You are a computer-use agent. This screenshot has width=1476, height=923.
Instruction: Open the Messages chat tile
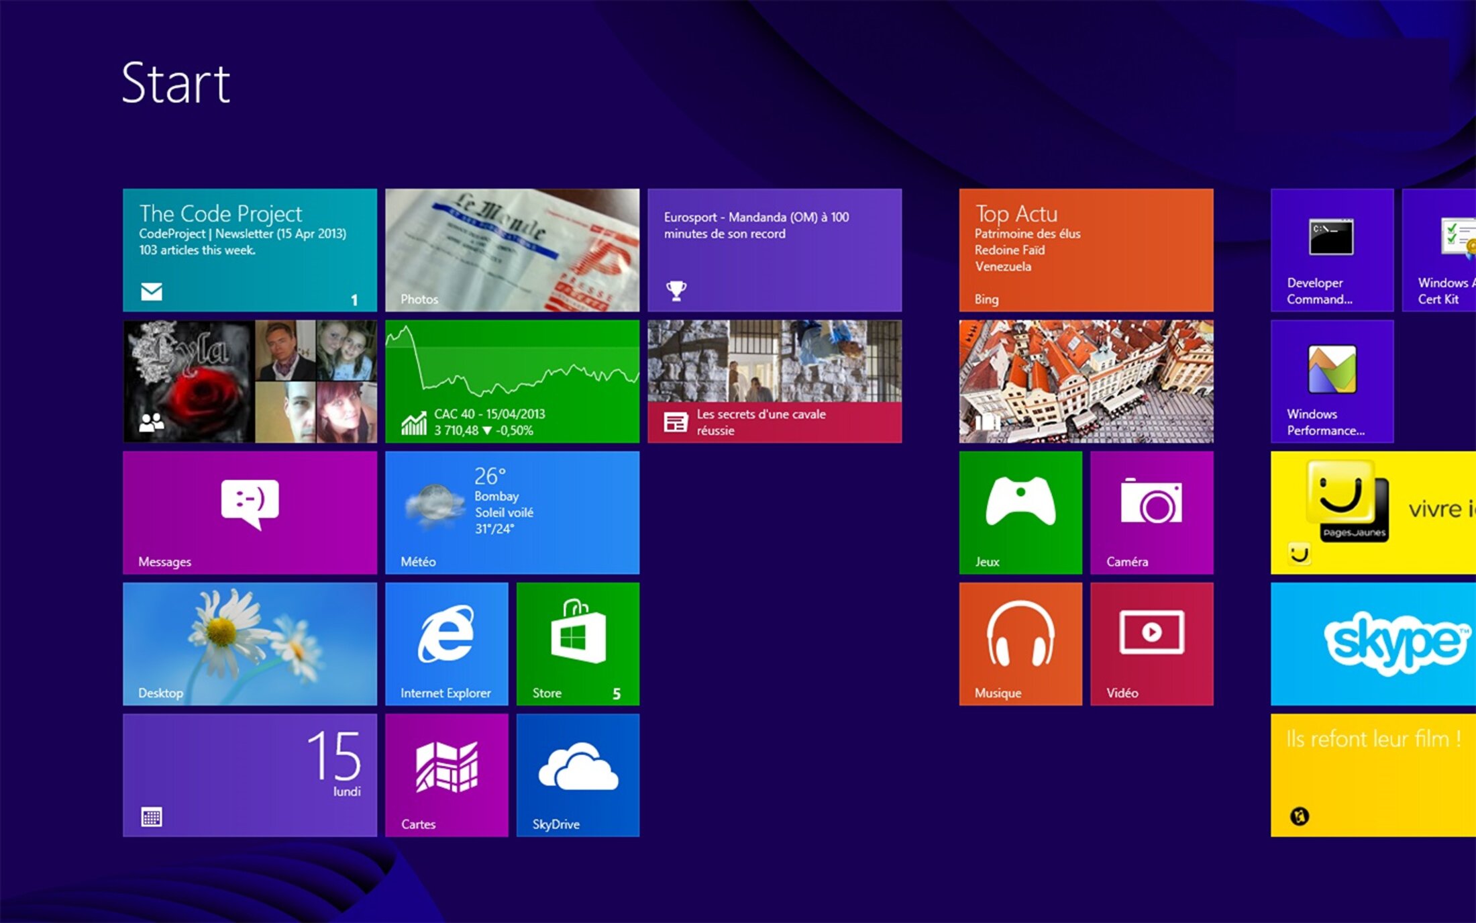pyautogui.click(x=250, y=512)
